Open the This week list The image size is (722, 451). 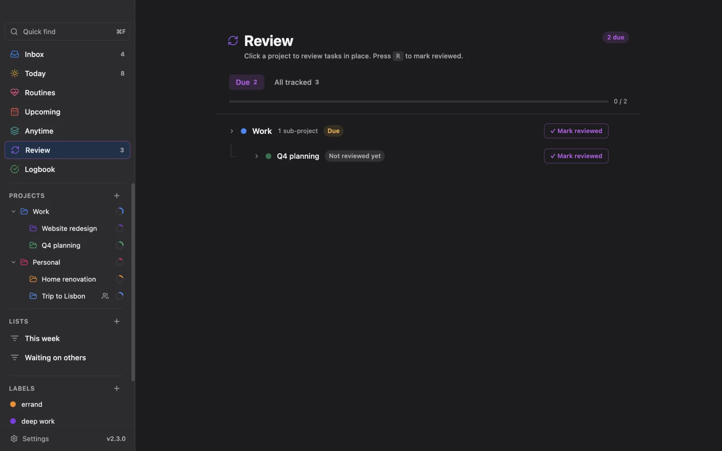click(67, 338)
